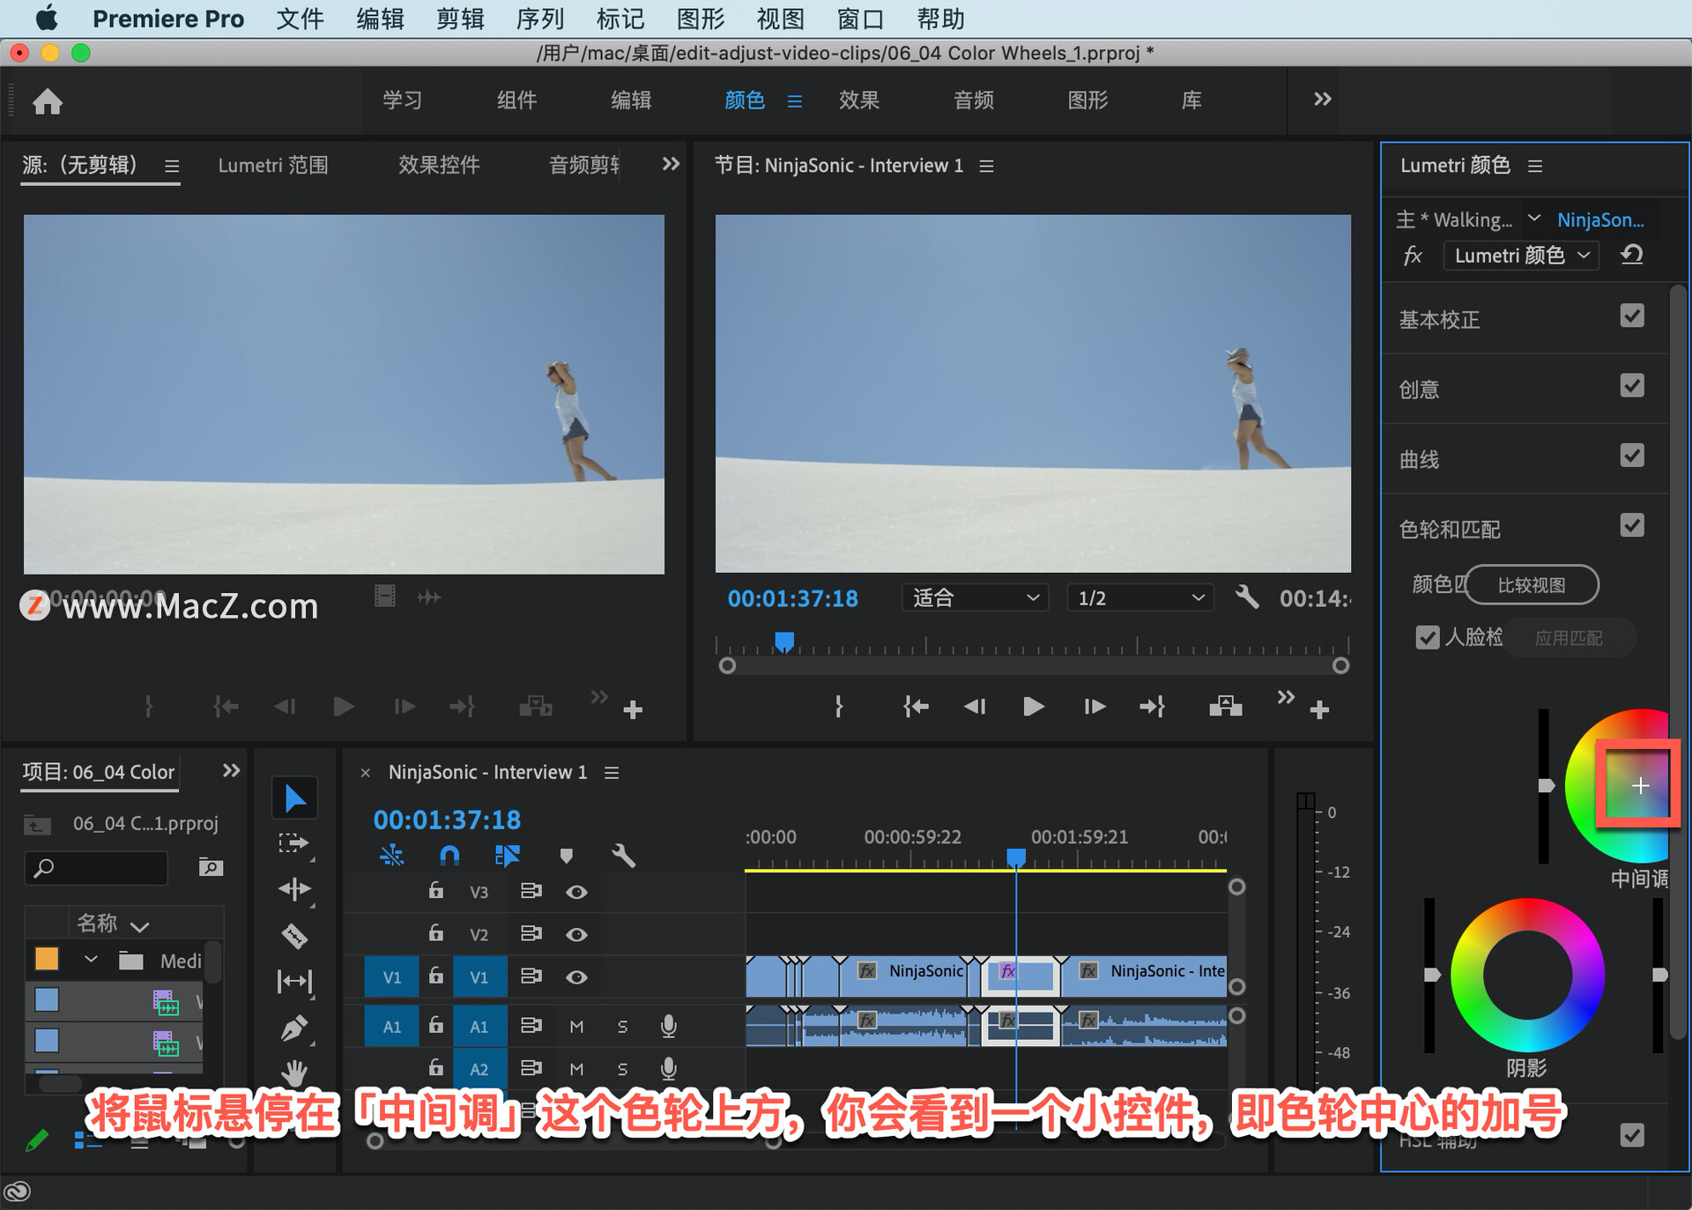The height and width of the screenshot is (1210, 1692).
Task: Open Lumetri 颜色 effect dropdown
Action: click(1521, 256)
